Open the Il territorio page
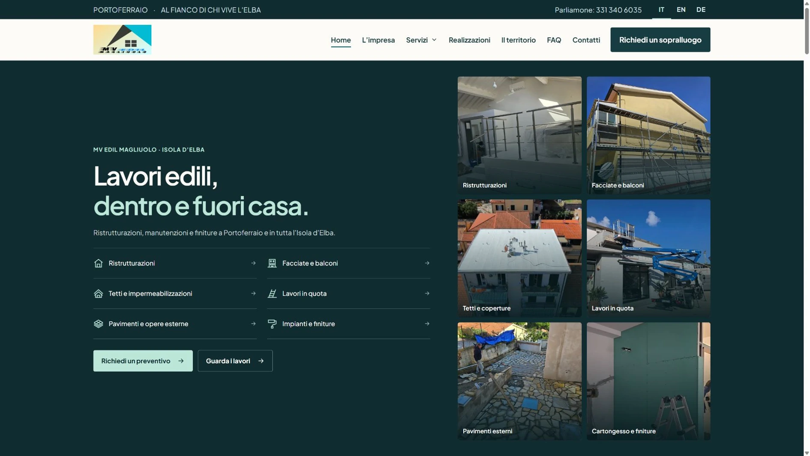Image resolution: width=810 pixels, height=456 pixels. [x=519, y=40]
